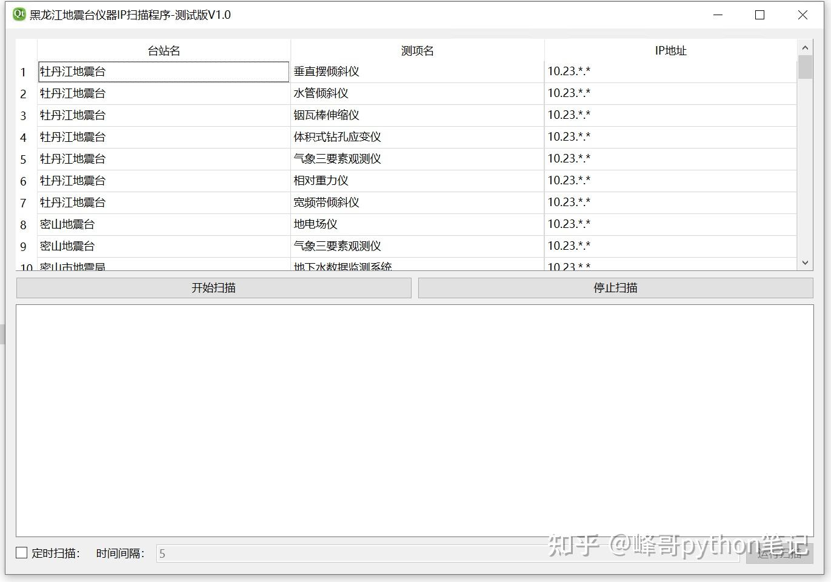This screenshot has height=582, width=831.
Task: Select the 垂直摆倾斜仪 cell in row 1
Action: pos(325,71)
